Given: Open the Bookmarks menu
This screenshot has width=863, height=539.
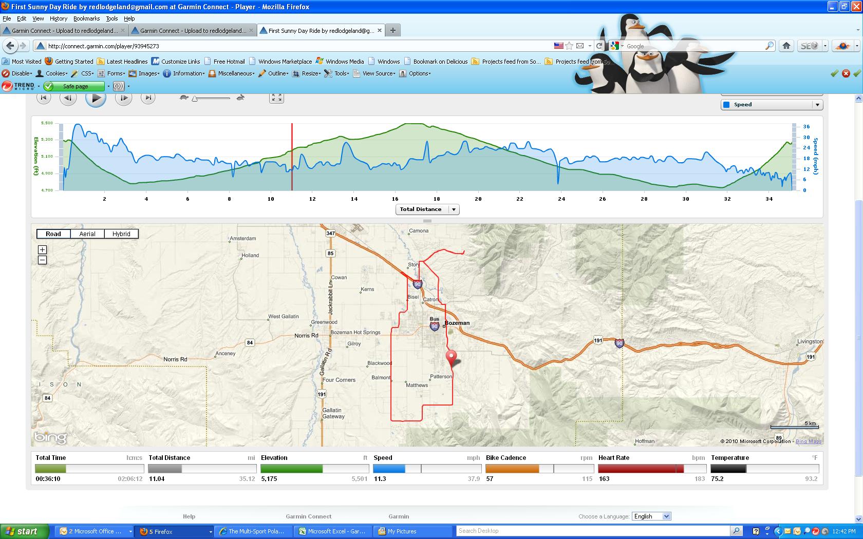Looking at the screenshot, I should [86, 18].
